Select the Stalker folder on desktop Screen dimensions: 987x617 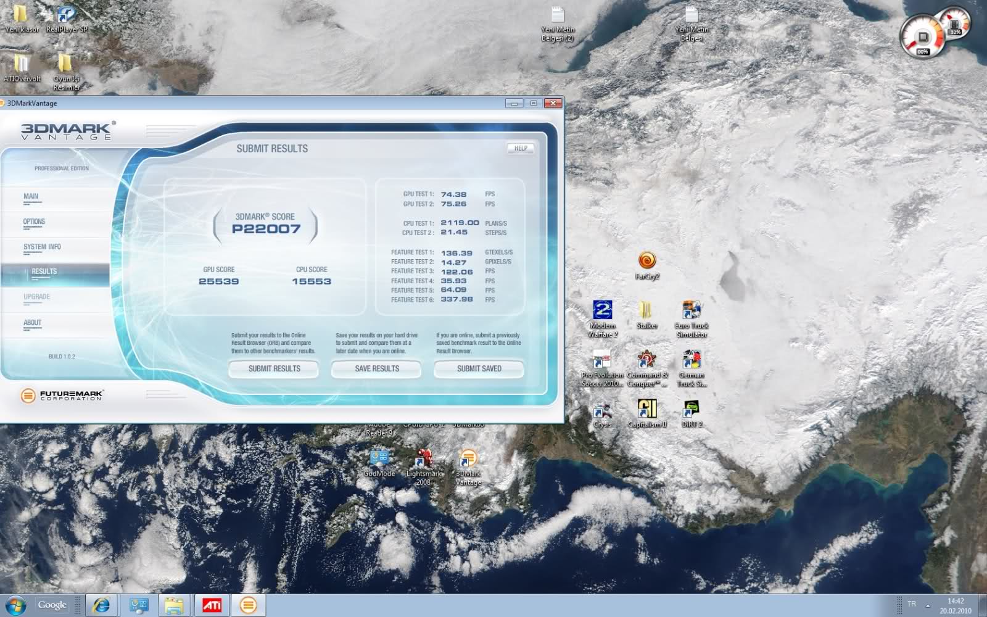[646, 315]
